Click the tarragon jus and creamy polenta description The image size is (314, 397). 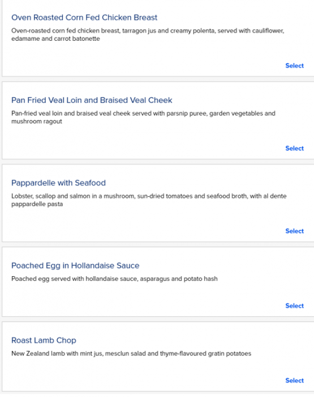[x=148, y=35]
